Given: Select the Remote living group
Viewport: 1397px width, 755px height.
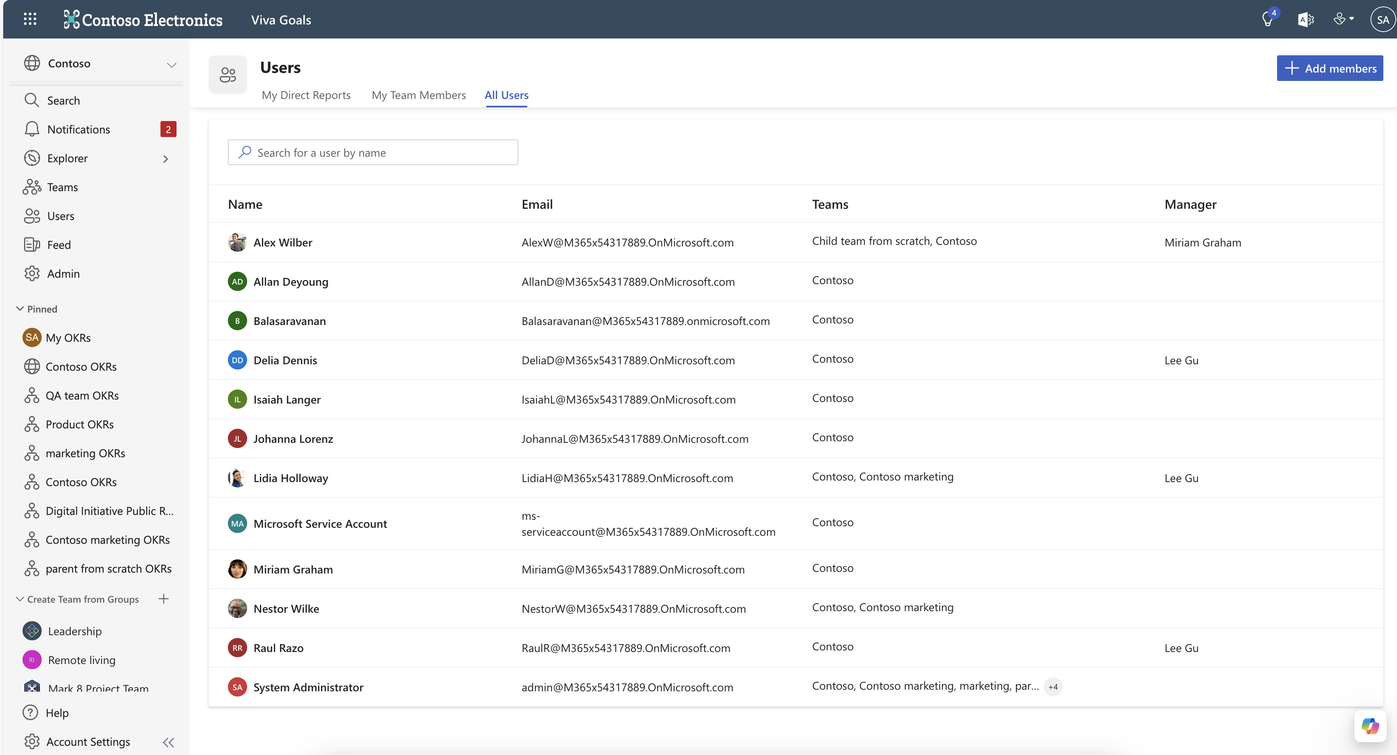Looking at the screenshot, I should click(x=82, y=660).
